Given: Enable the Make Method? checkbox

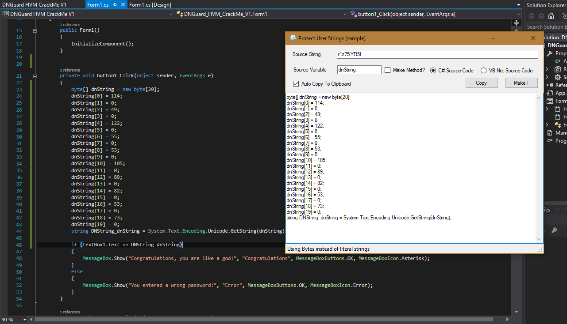Looking at the screenshot, I should pos(387,70).
